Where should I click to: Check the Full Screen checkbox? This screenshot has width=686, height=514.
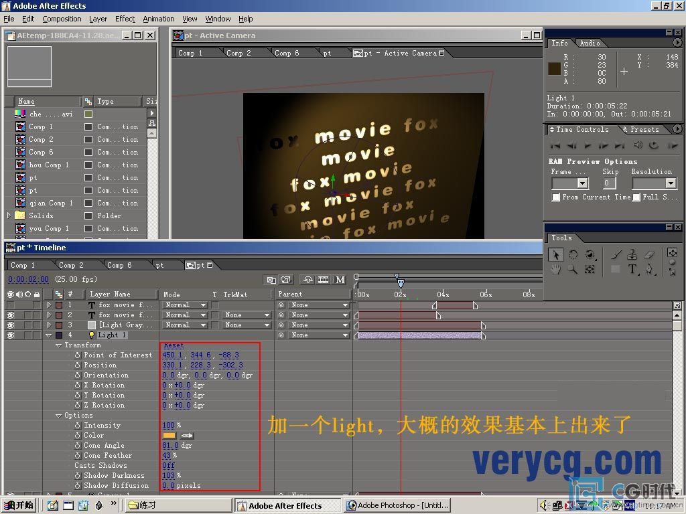point(636,197)
